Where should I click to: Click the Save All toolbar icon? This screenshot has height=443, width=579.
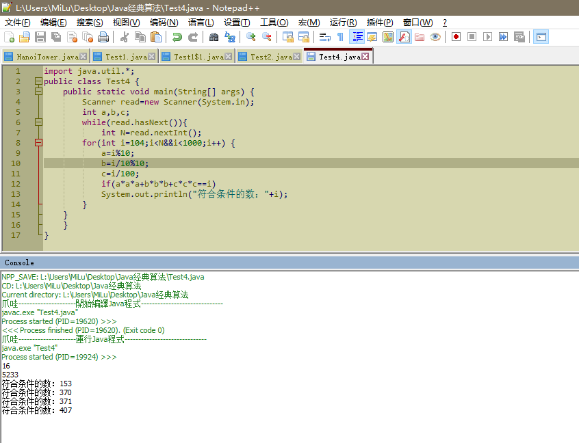56,37
